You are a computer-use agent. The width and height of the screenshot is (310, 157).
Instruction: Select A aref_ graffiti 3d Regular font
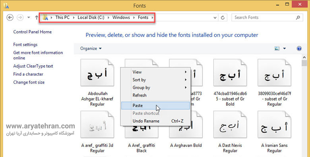click(x=97, y=132)
